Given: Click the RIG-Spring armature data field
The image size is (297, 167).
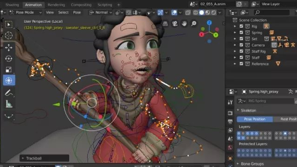Looking at the screenshot, I should (270, 101).
